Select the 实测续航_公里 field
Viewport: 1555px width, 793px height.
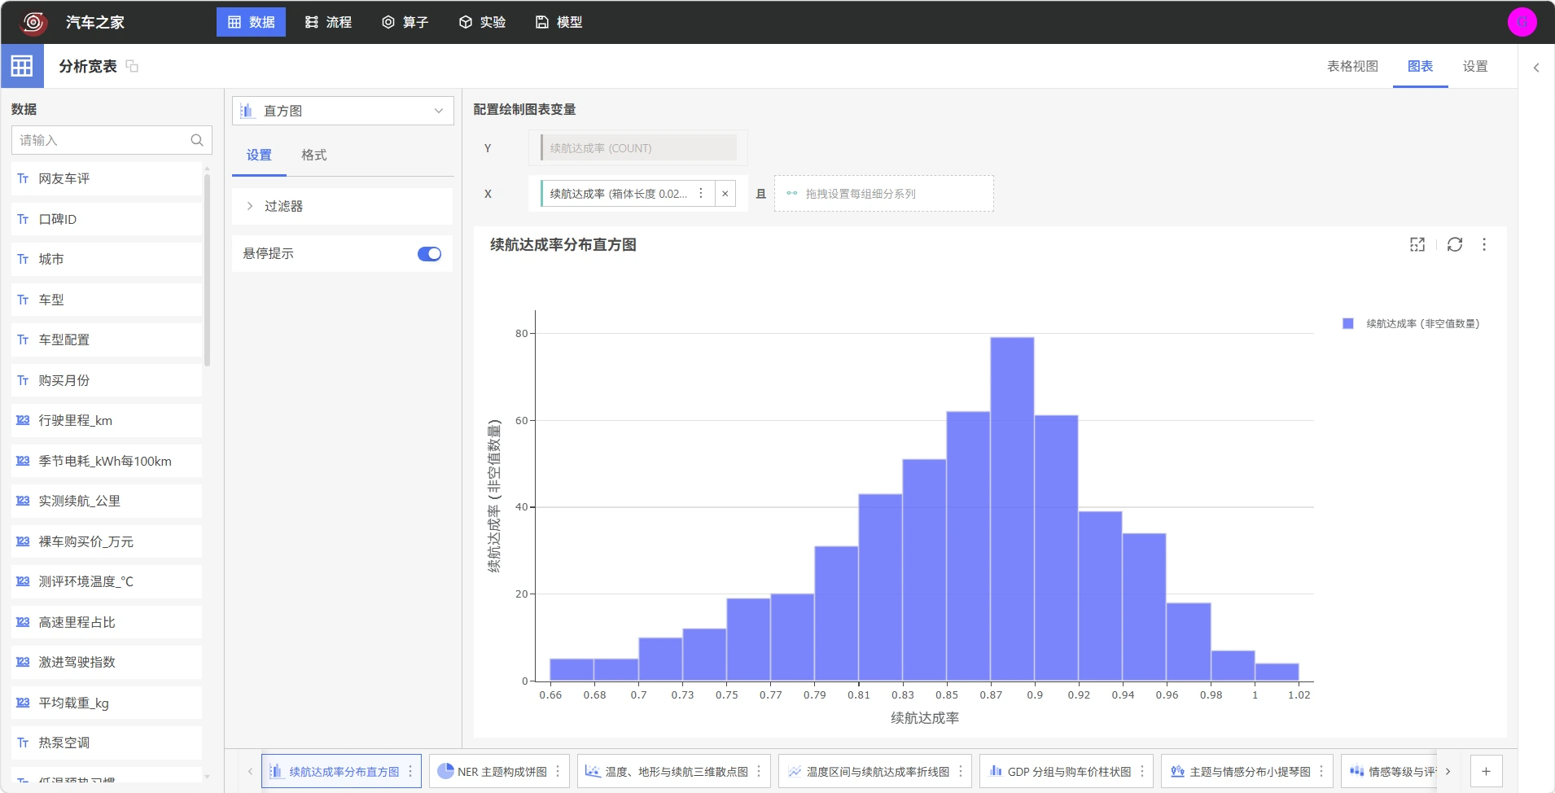(107, 501)
